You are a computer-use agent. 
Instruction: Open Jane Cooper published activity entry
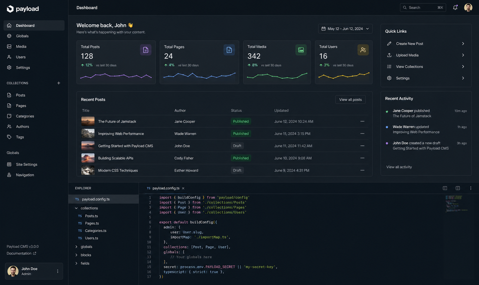tap(426, 114)
